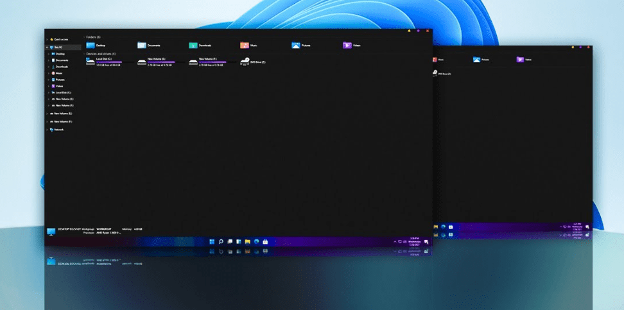Screen dimensions: 624x310
Task: Open Music folder in the back window
Action: [437, 60]
